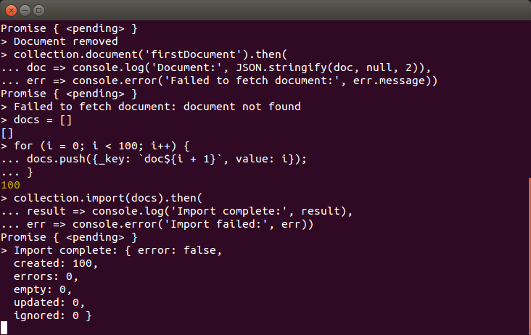
Task: Click the orange scrollbar on right edge
Action: 530,256
